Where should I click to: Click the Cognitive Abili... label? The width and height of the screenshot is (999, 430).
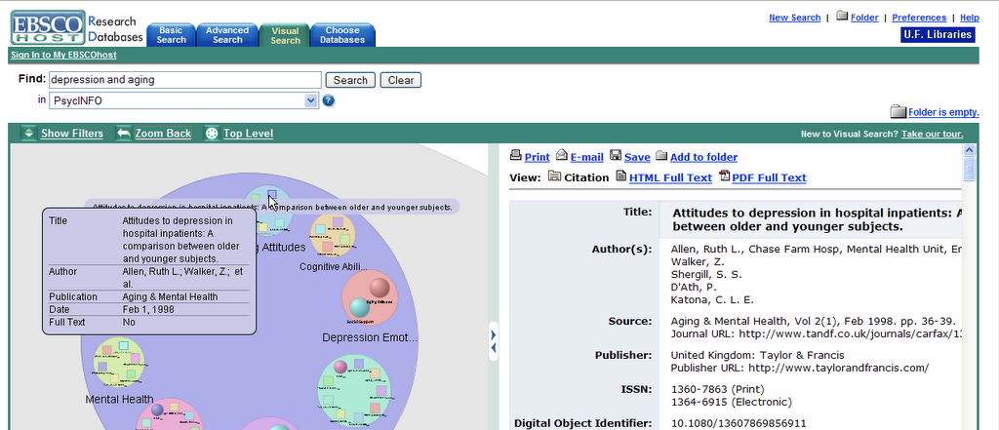(334, 266)
